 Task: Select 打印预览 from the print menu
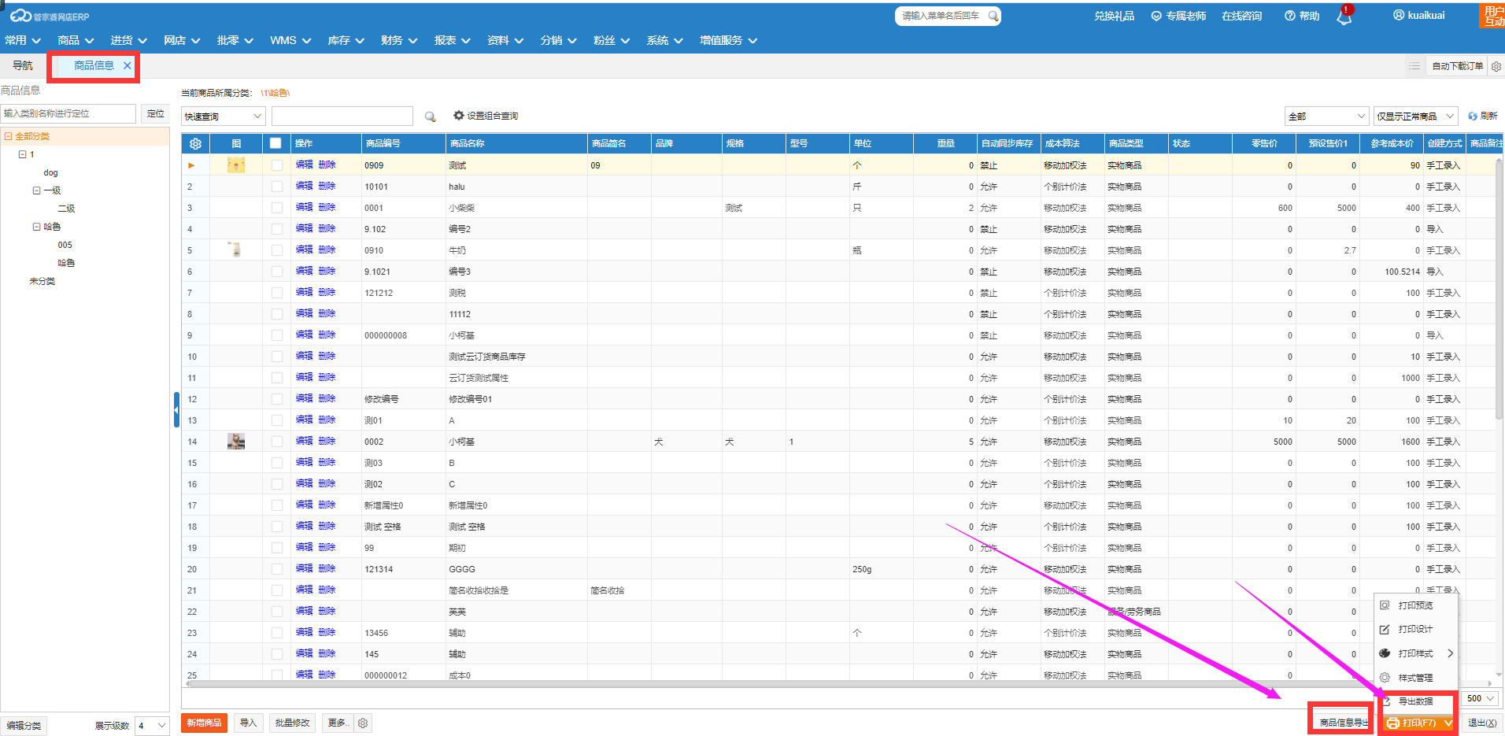[1414, 605]
